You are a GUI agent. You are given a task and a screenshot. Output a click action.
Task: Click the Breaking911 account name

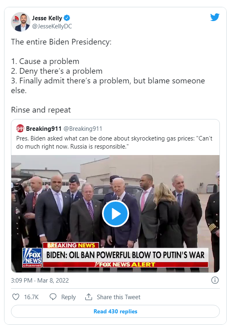44,129
